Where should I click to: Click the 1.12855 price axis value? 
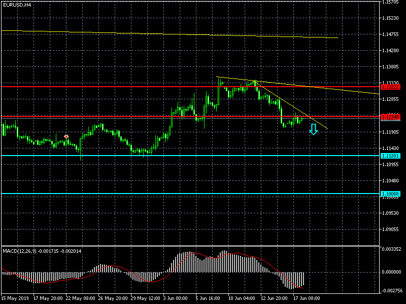click(x=390, y=99)
